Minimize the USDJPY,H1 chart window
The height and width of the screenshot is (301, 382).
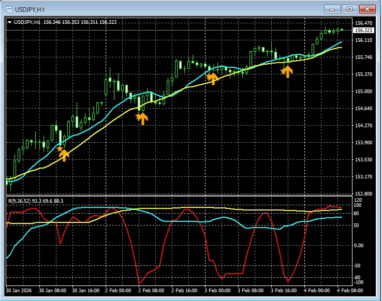[x=332, y=9]
